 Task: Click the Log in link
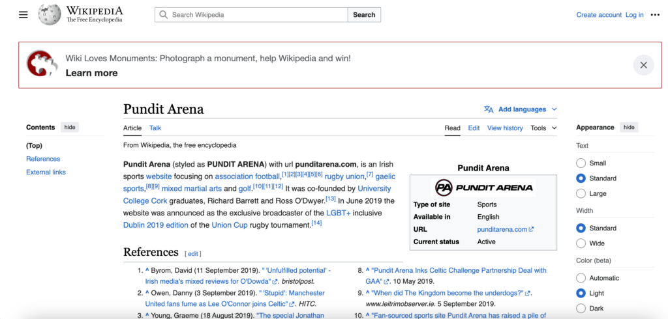click(634, 15)
